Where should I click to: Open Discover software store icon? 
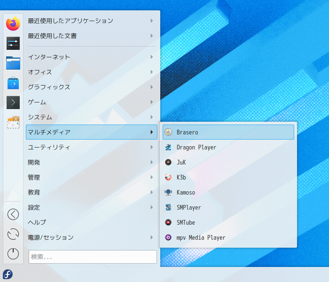(x=13, y=83)
